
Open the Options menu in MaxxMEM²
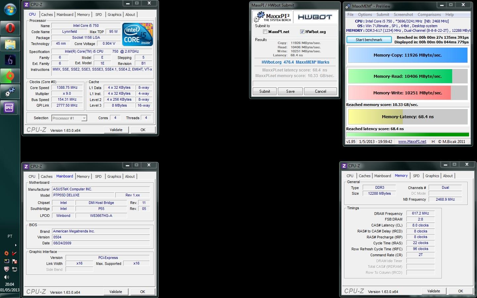point(365,15)
